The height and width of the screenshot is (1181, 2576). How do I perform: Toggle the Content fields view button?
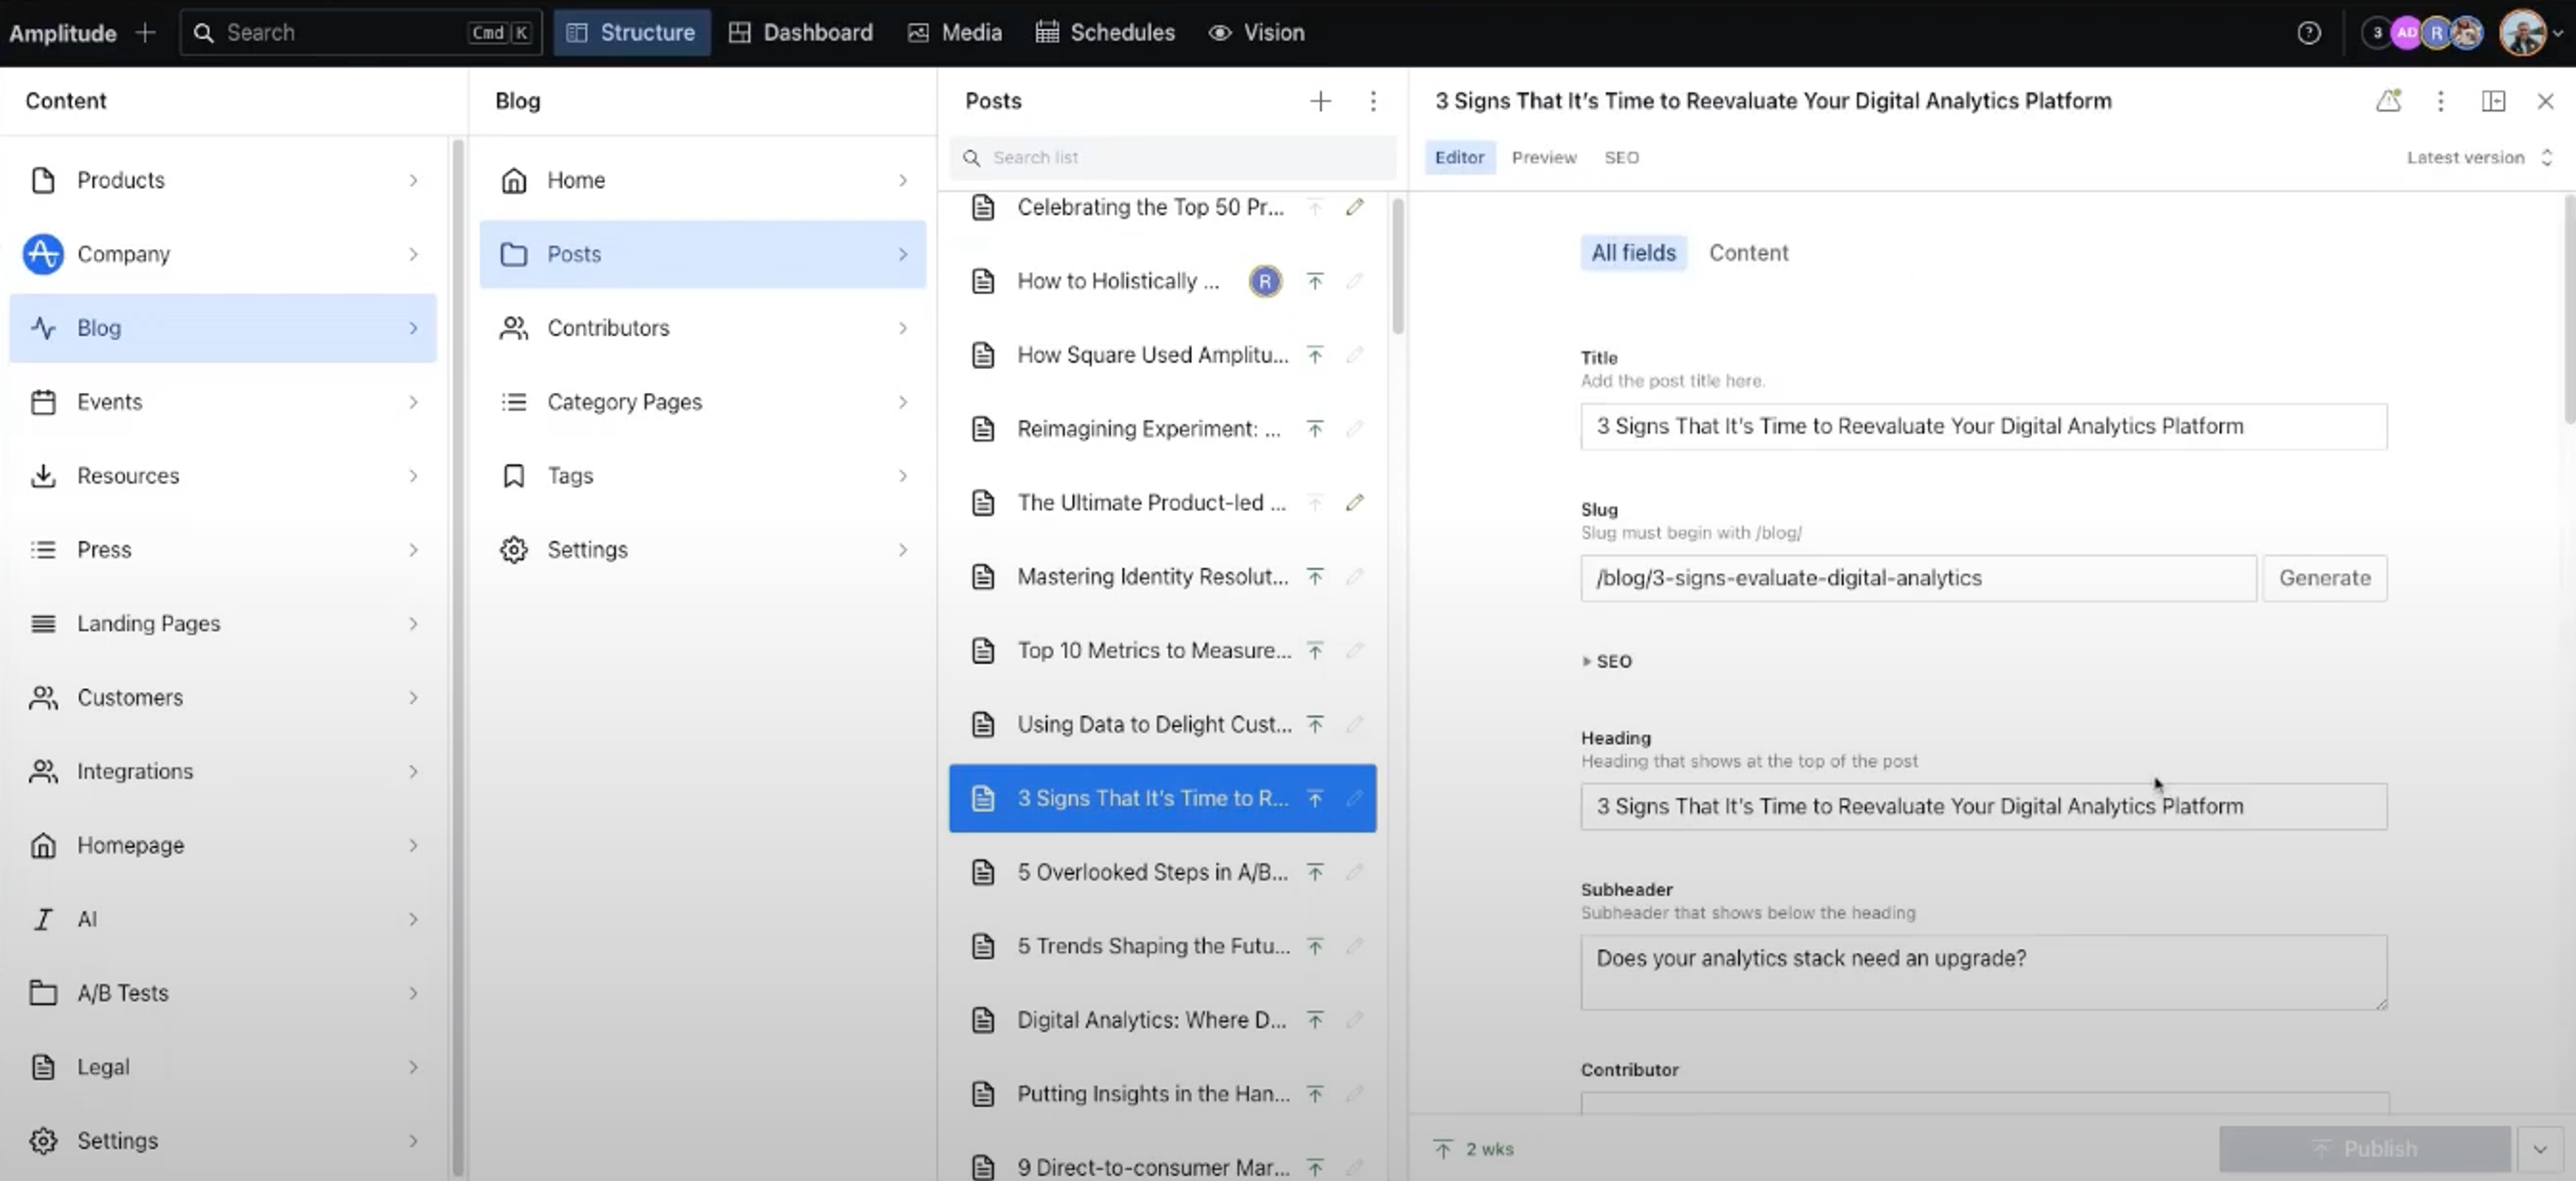click(x=1748, y=251)
